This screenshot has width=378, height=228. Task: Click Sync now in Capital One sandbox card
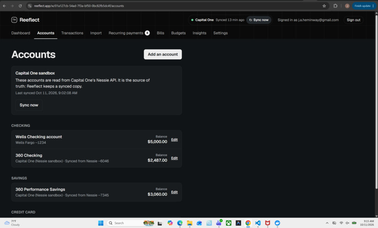pos(29,105)
